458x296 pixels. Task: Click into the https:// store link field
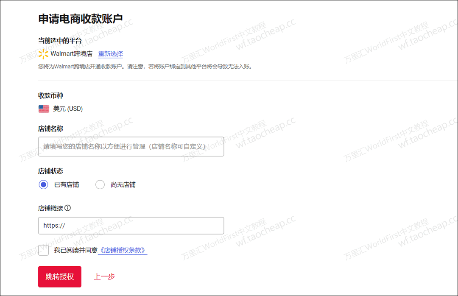[x=131, y=225]
